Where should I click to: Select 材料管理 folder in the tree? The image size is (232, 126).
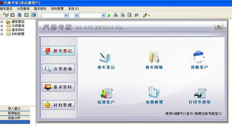18,34
